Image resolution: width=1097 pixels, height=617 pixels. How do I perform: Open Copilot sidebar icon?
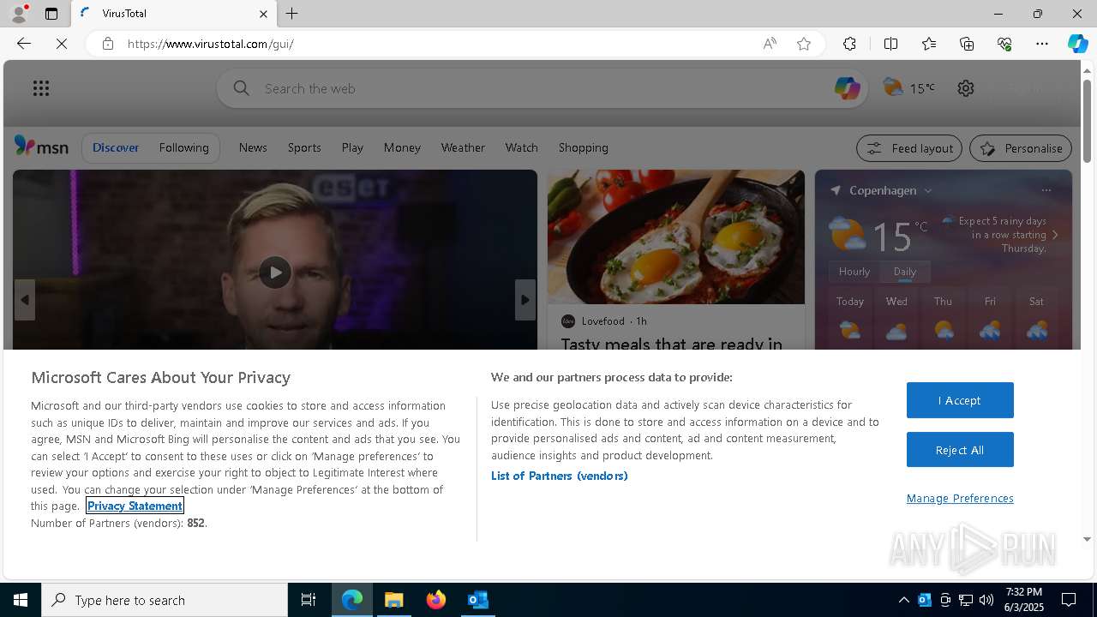coord(1077,44)
